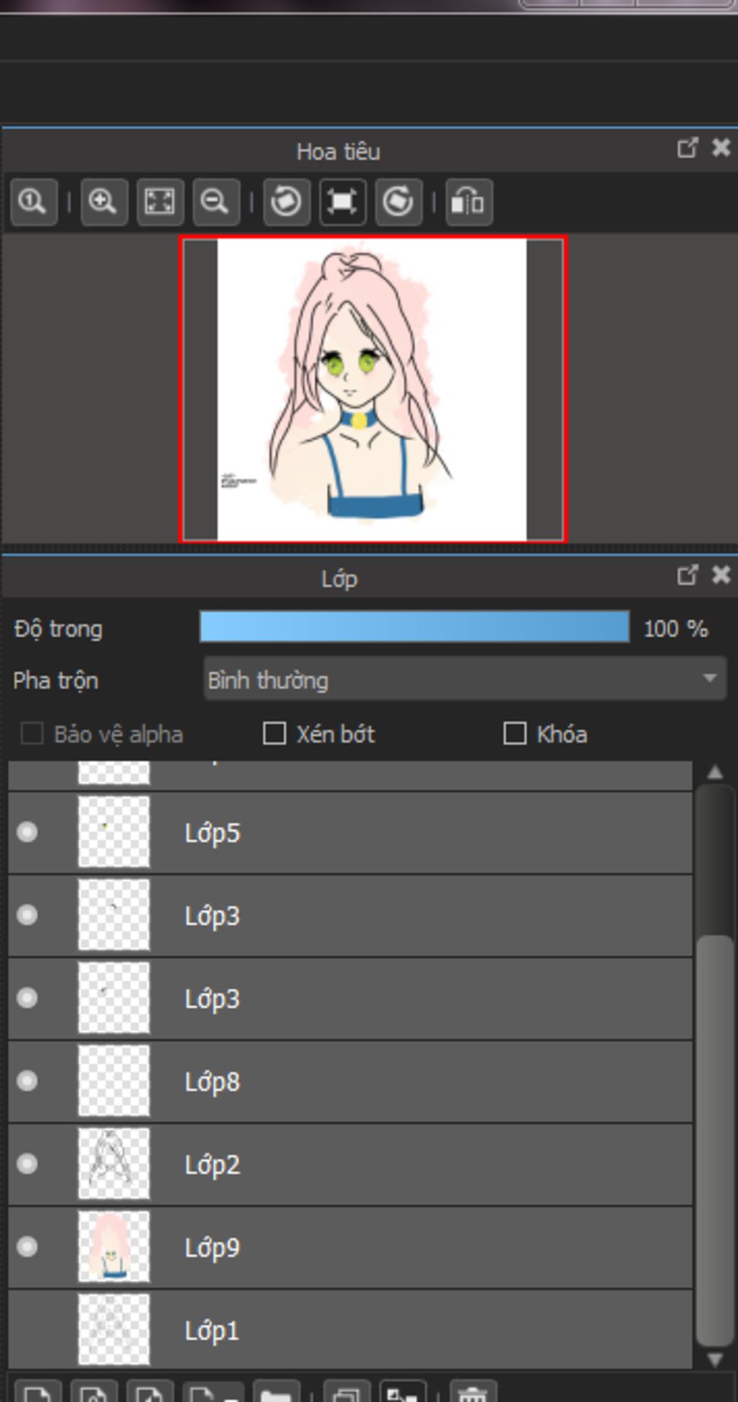The height and width of the screenshot is (1402, 738).
Task: Hide the Lớp9 color layer
Action: 27,1247
